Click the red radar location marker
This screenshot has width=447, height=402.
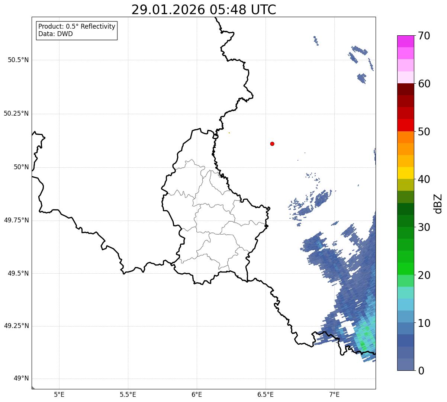pyautogui.click(x=272, y=144)
